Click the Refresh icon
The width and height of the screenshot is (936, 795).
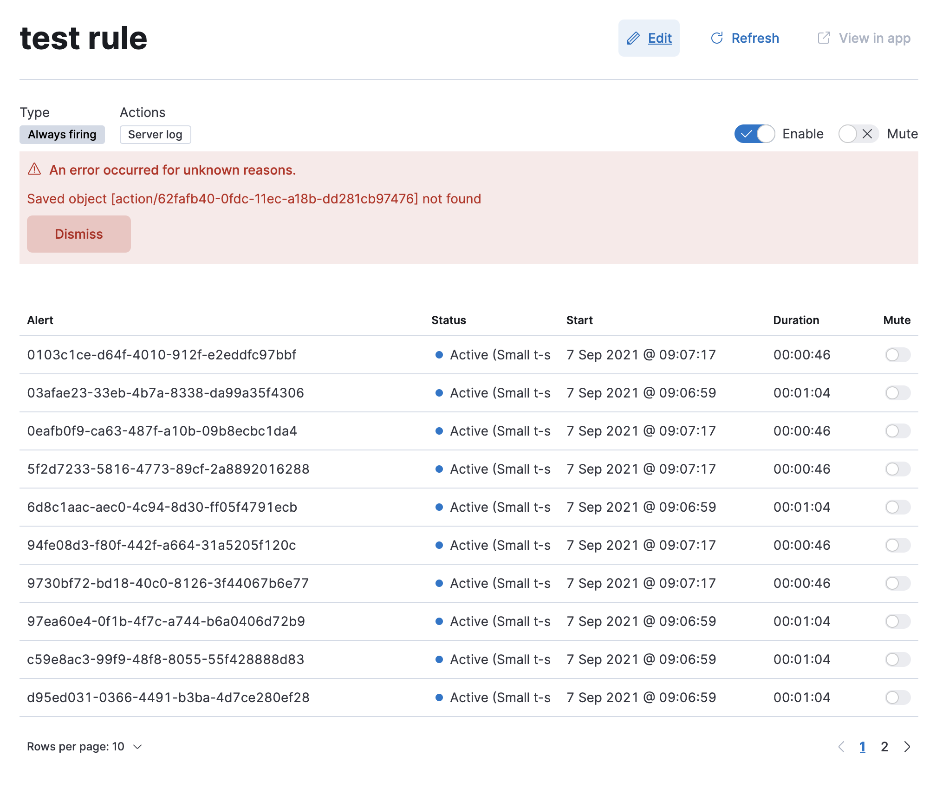[x=717, y=38]
